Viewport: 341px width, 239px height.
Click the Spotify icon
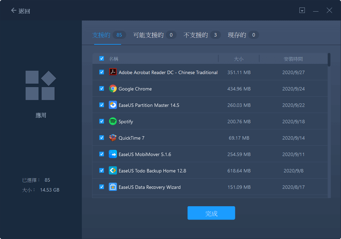113,121
